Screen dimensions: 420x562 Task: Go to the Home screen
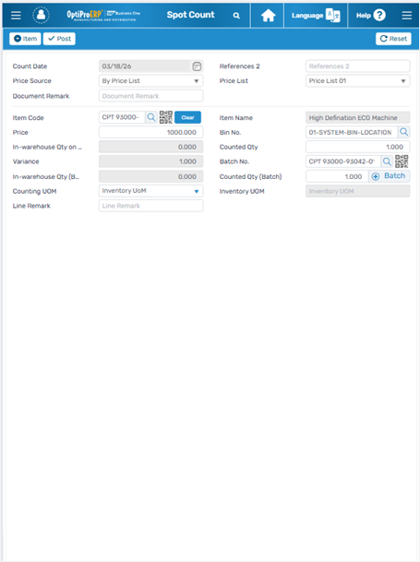click(268, 16)
